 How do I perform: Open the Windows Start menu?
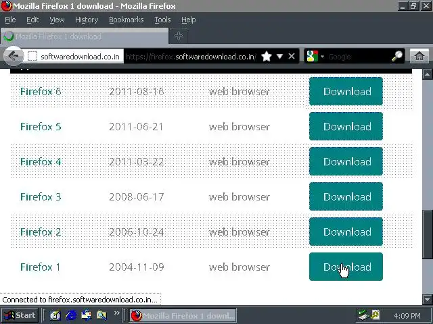20,315
